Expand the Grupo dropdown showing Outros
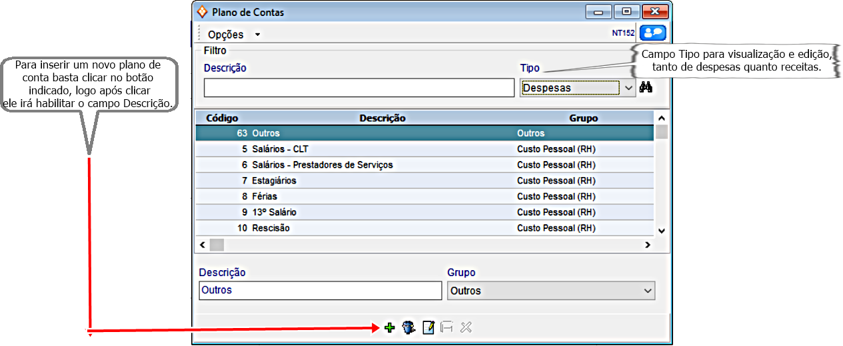 point(550,291)
